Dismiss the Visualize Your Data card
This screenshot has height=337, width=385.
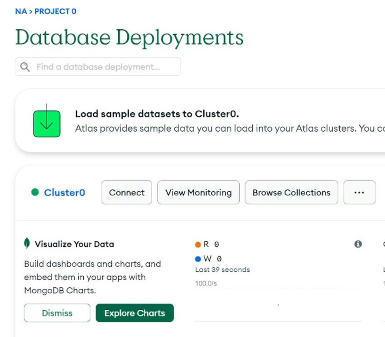point(57,313)
